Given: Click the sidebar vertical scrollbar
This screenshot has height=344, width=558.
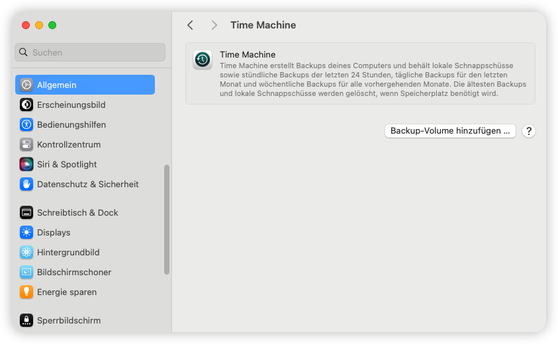Looking at the screenshot, I should 167,220.
